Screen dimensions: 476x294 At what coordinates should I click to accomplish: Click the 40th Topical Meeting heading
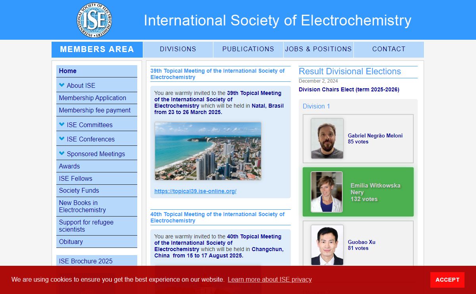tap(217, 217)
